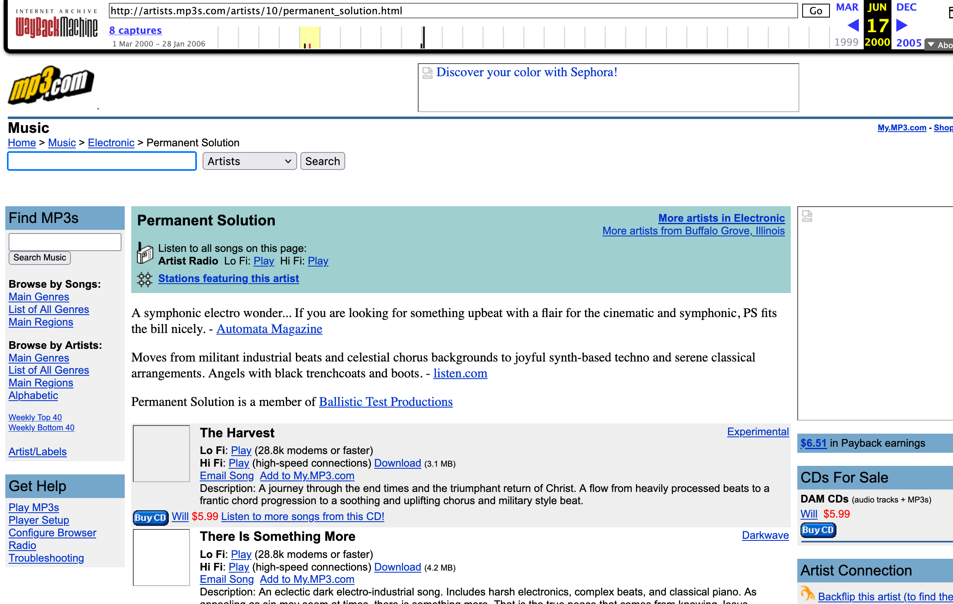Click the stations icon beside Stations featuring
The width and height of the screenshot is (953, 604).
(144, 279)
